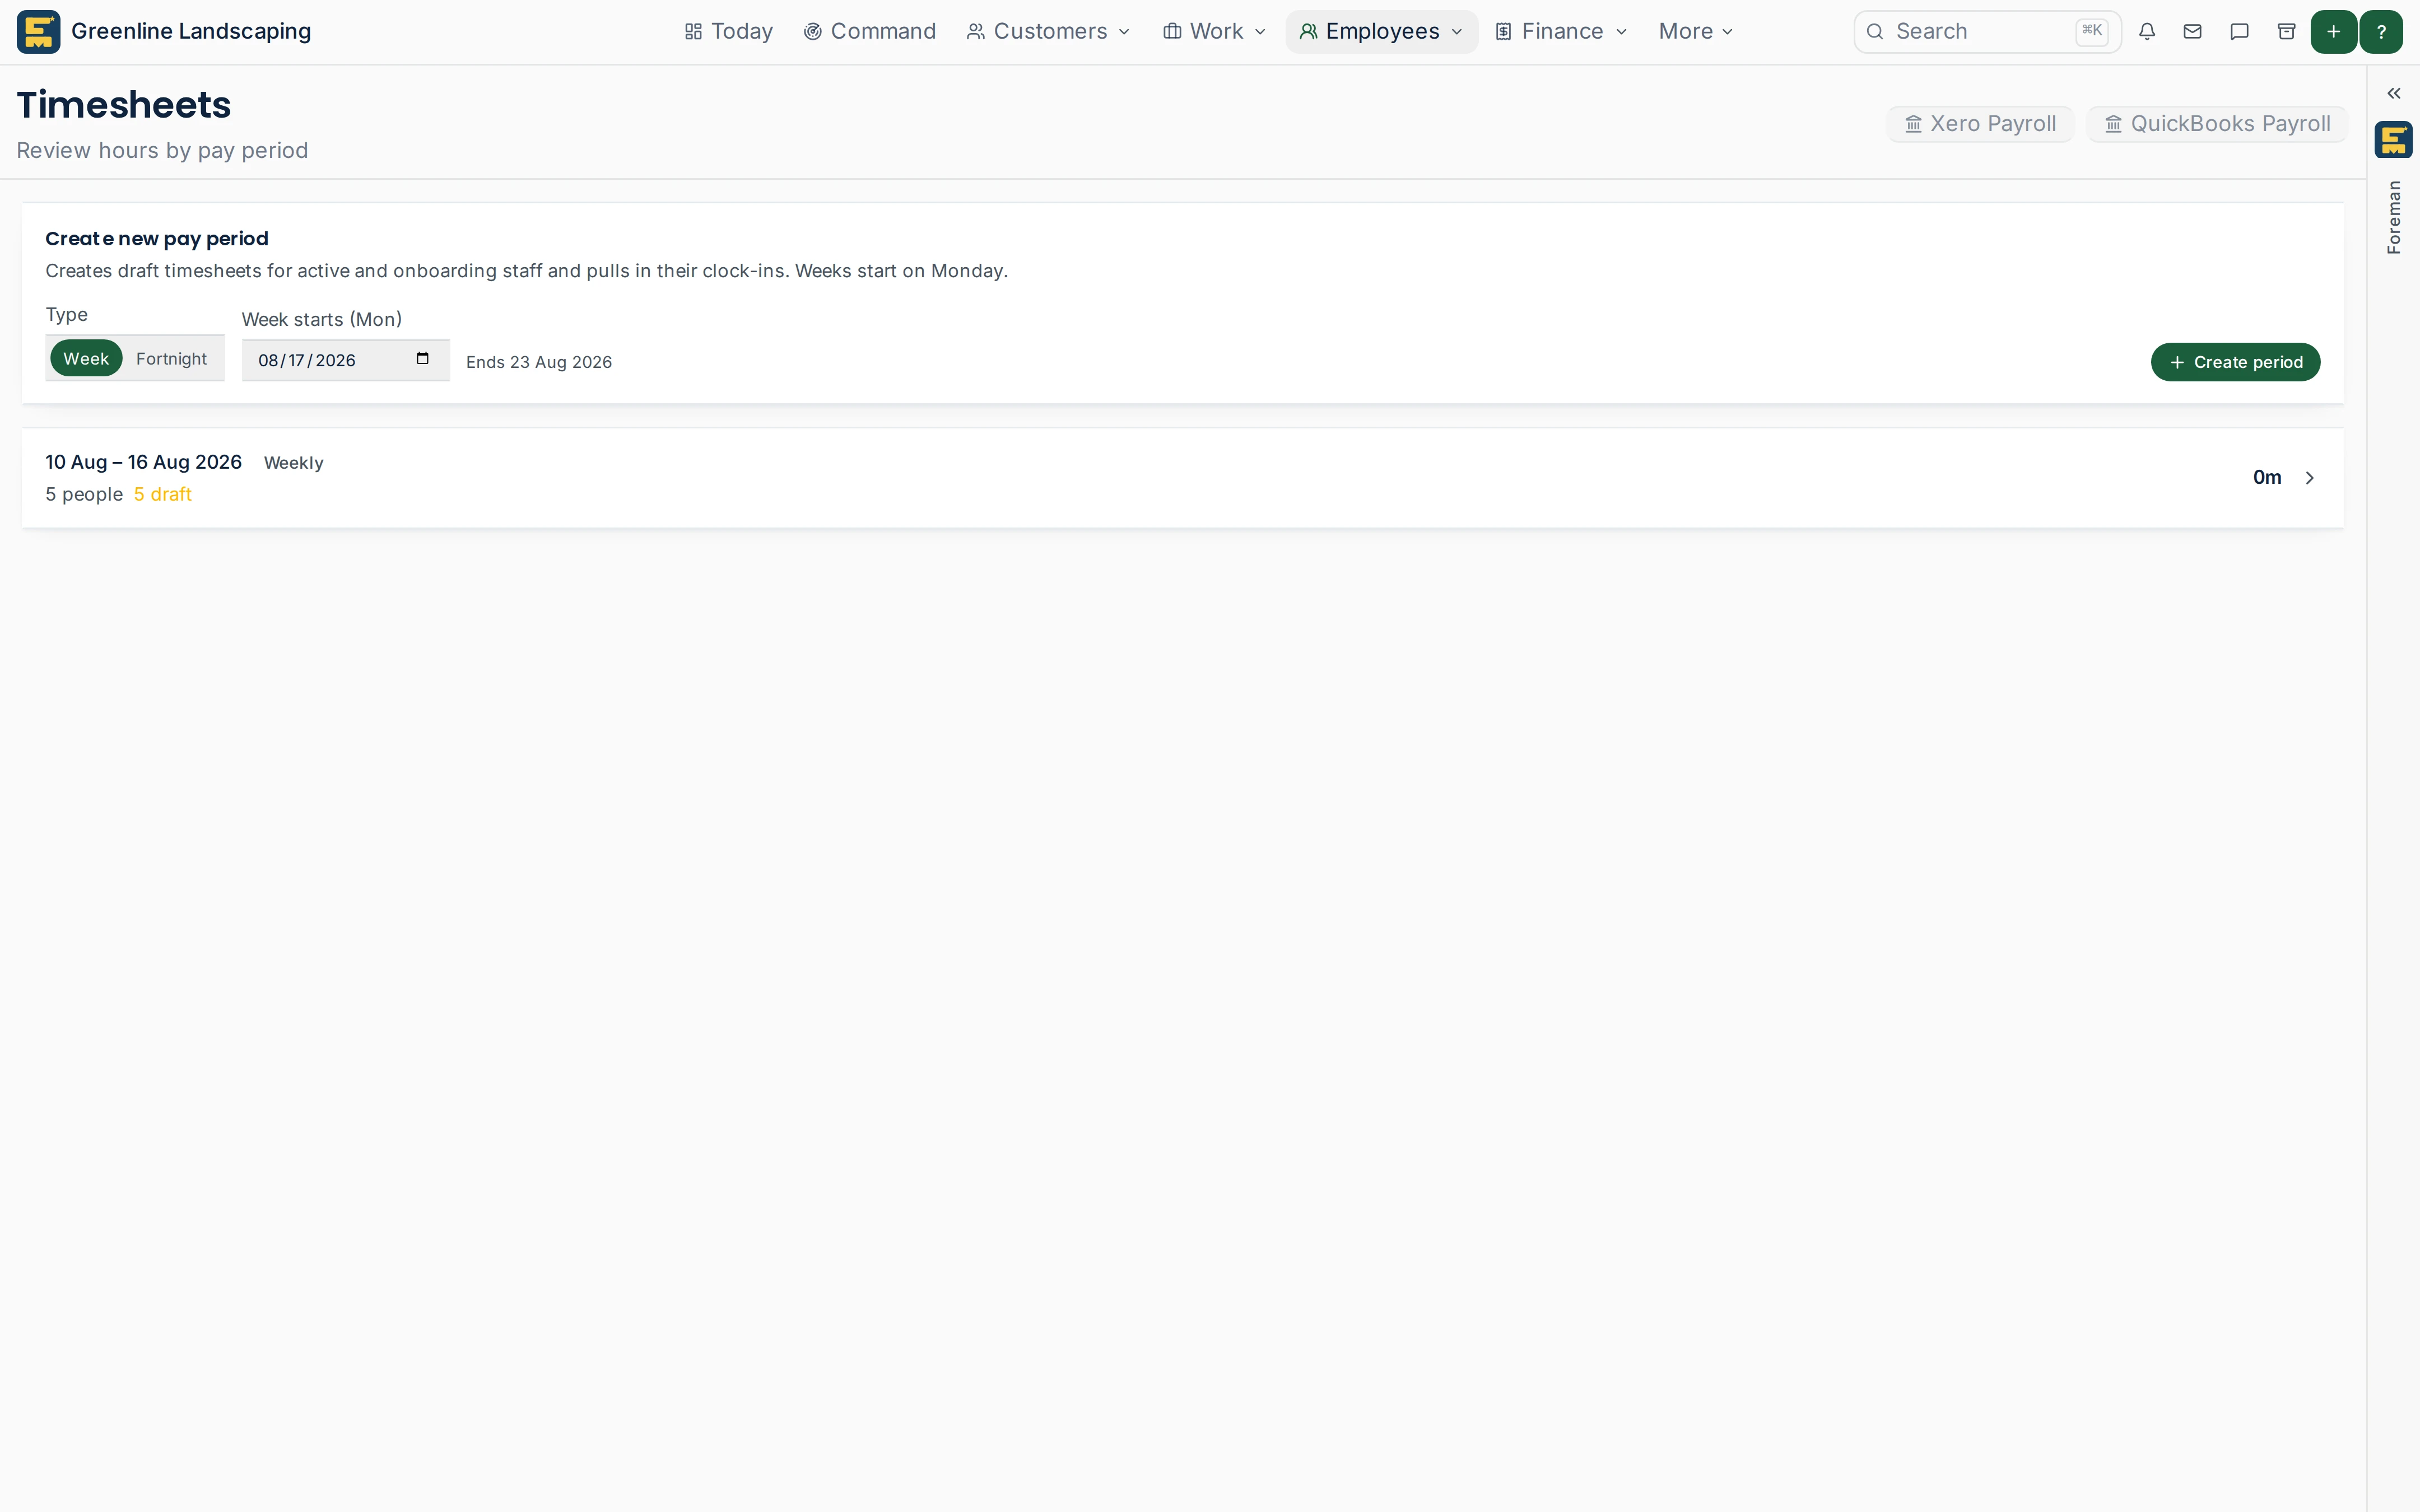Click the "5 draft" status text

[162, 494]
